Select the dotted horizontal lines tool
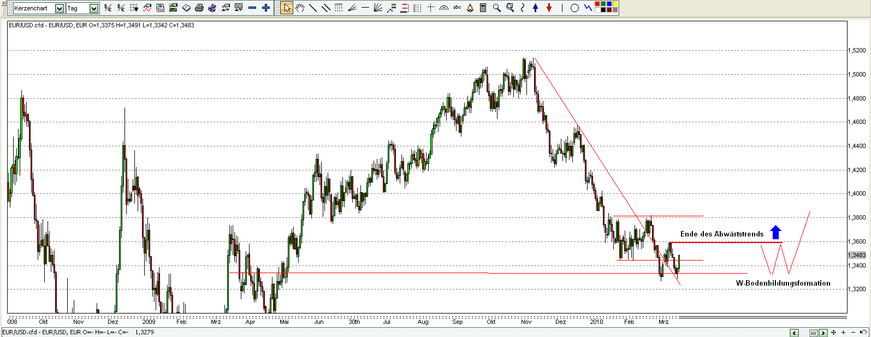The height and width of the screenshot is (337, 871). tap(339, 8)
